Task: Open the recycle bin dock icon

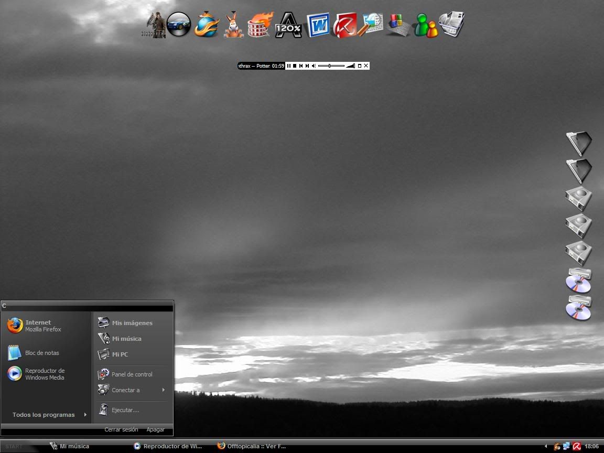Action: [x=451, y=24]
